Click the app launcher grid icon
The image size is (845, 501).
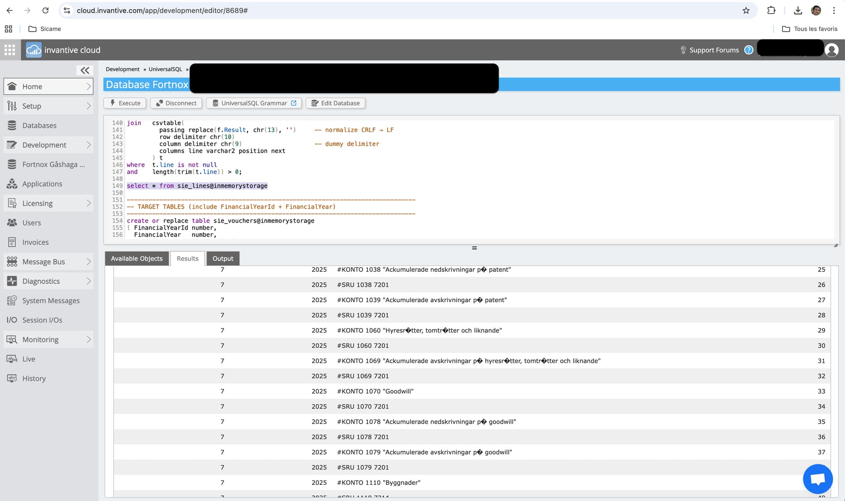[x=10, y=50]
